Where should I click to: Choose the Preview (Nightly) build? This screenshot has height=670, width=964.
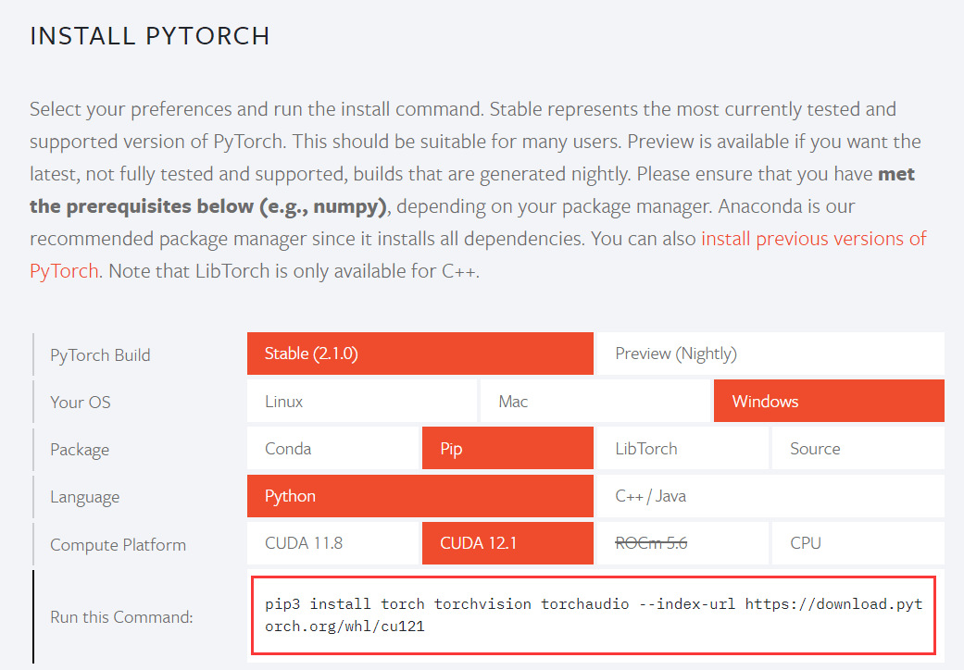coord(770,354)
